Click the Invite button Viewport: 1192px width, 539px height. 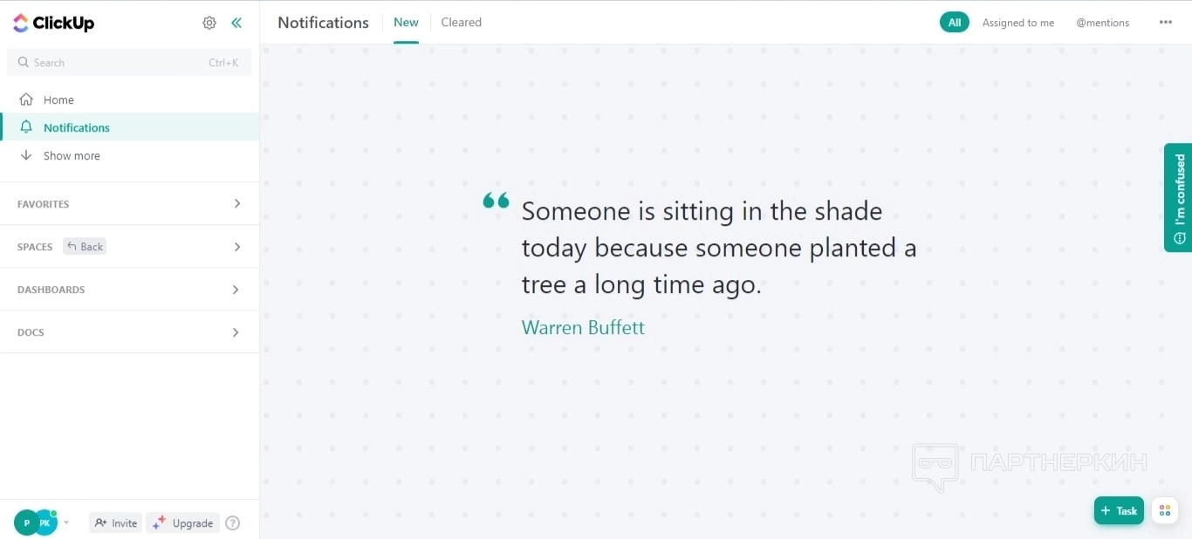(x=115, y=523)
